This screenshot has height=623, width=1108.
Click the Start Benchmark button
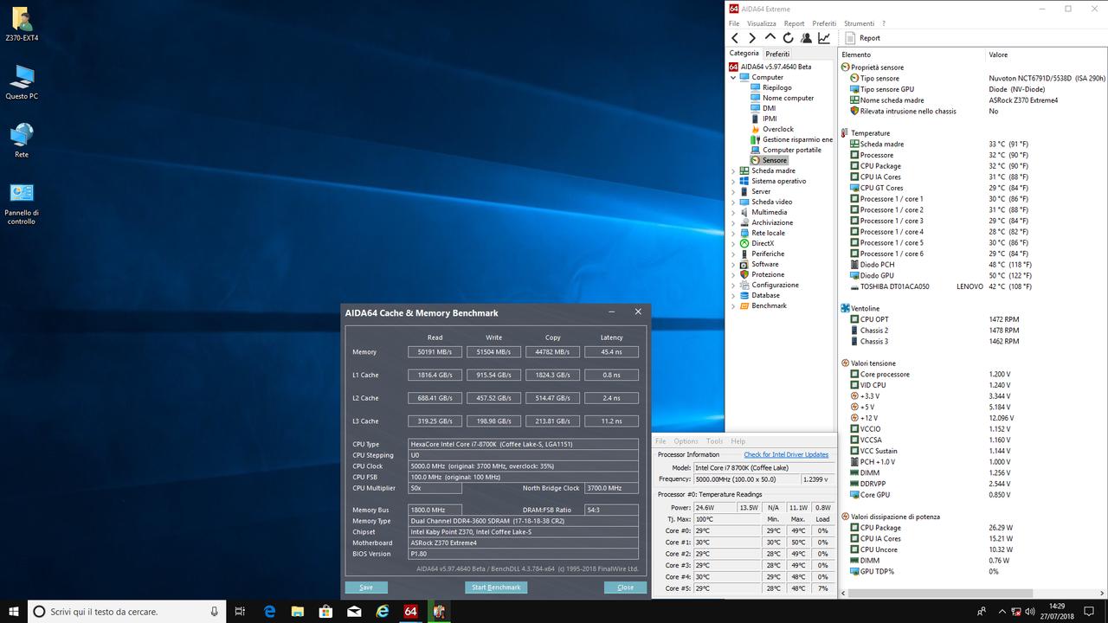pos(496,587)
